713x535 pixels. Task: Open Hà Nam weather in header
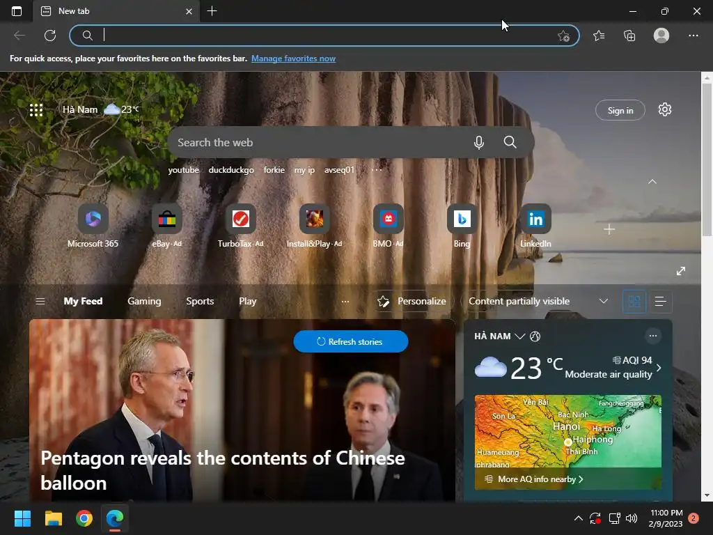pyautogui.click(x=100, y=109)
